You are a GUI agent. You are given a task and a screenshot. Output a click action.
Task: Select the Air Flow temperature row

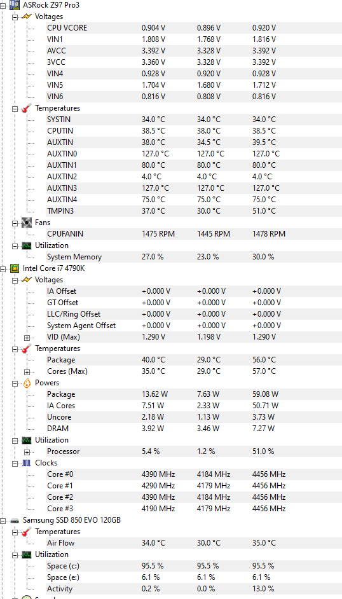point(193,543)
